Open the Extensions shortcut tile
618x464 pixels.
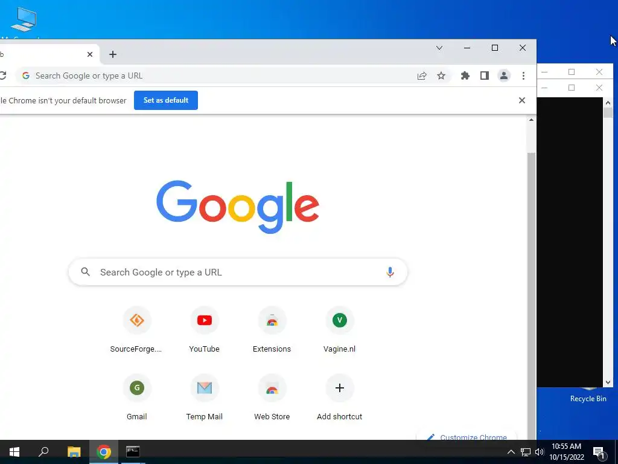coord(272,329)
